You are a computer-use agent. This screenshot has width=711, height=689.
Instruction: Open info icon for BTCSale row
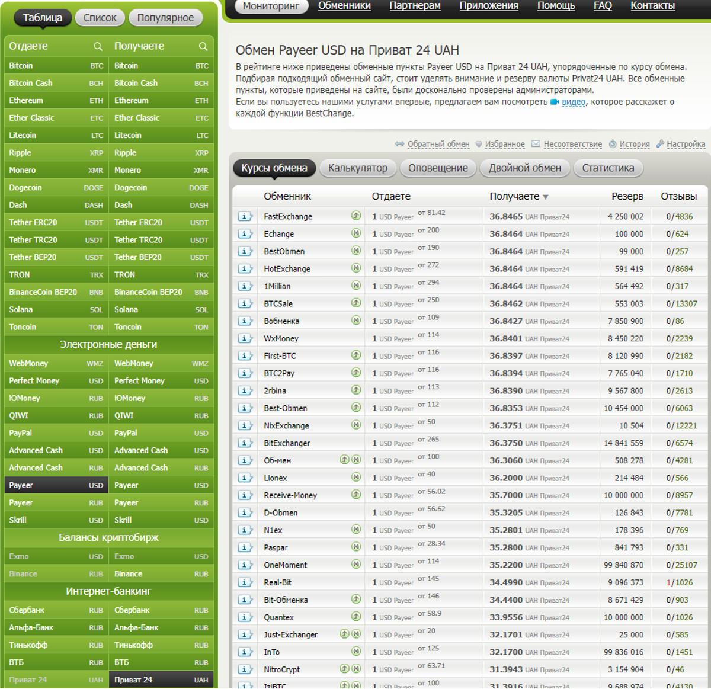click(245, 304)
